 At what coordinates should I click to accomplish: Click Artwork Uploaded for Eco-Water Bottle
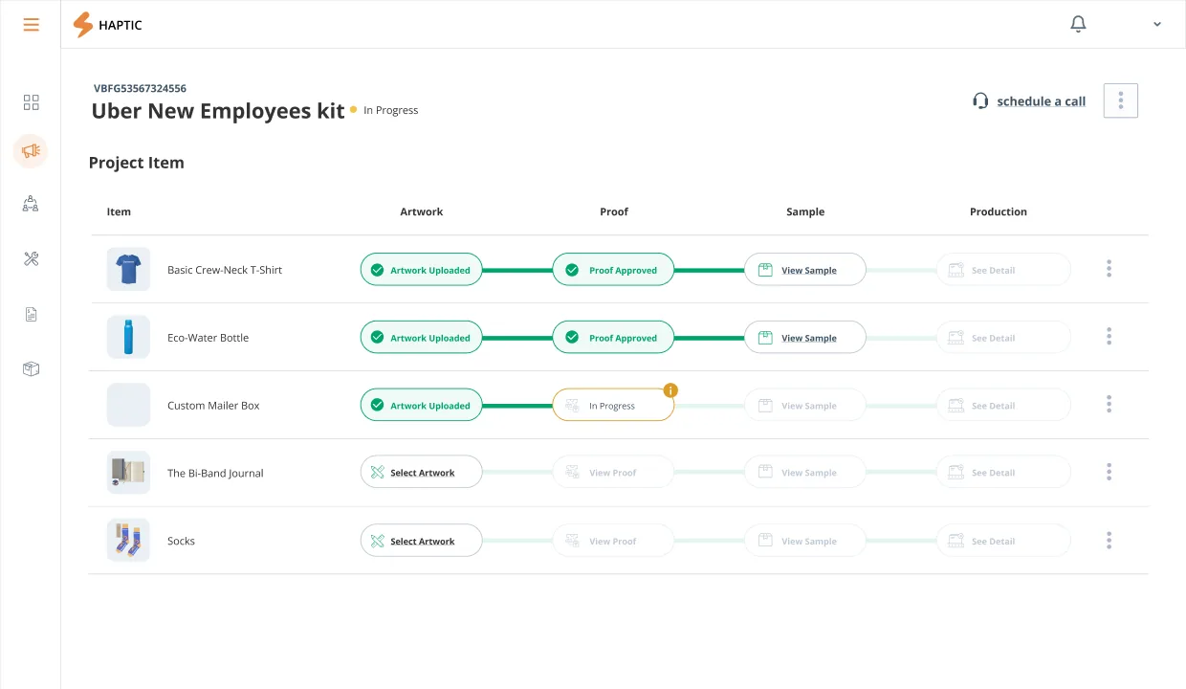[422, 338]
